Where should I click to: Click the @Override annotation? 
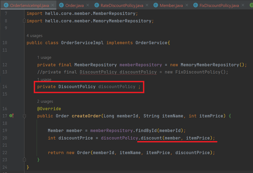[x=49, y=109]
